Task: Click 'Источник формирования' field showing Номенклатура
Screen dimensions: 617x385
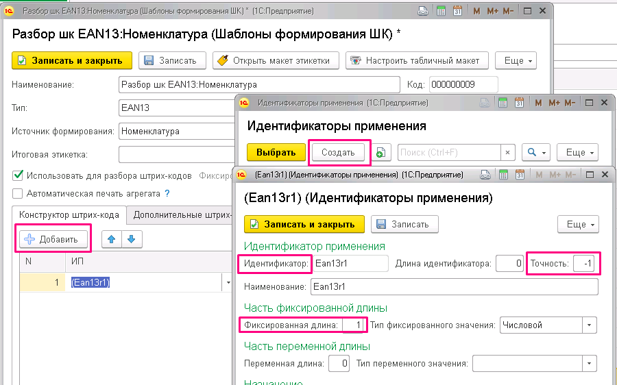Action: (177, 131)
